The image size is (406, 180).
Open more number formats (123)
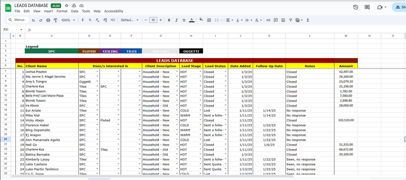point(113,20)
